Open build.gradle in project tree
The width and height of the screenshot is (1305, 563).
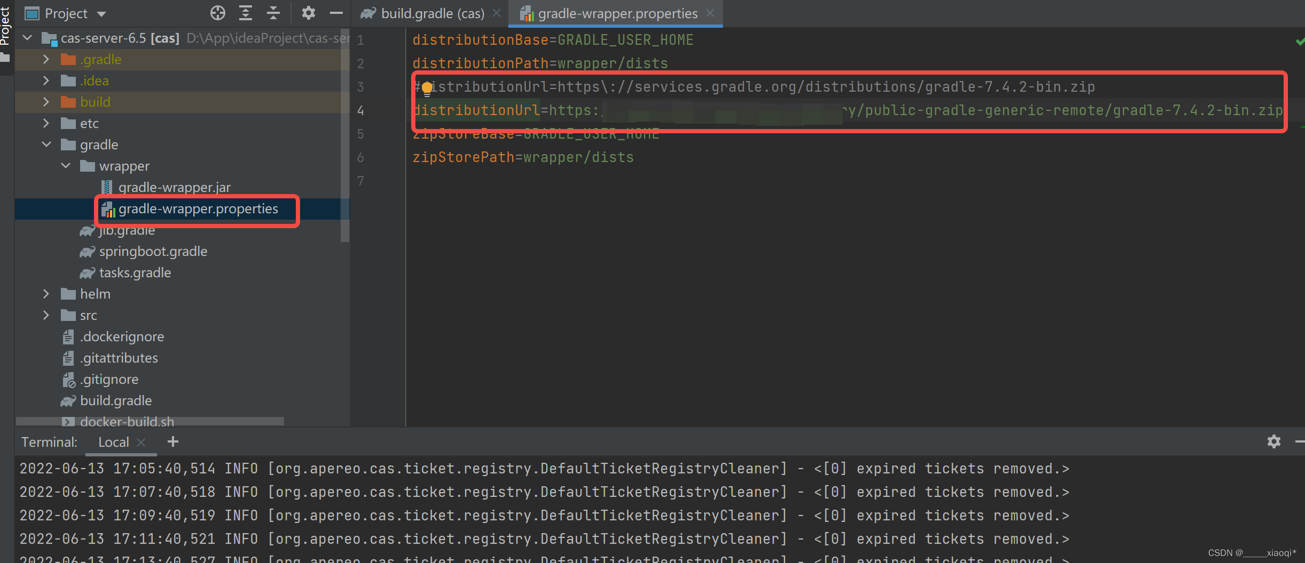[x=116, y=400]
